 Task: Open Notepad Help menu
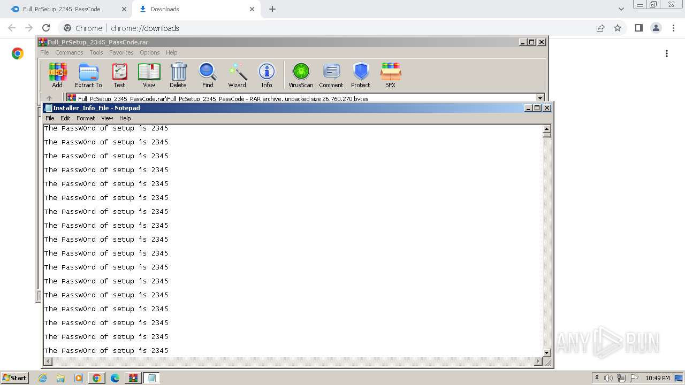click(x=125, y=118)
